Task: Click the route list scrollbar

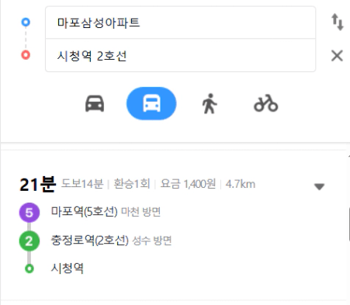Action: click(348, 224)
